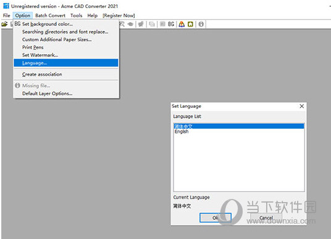Screen dimensions: 331x239
Task: Open the Batch Convert menu
Action: click(x=50, y=15)
